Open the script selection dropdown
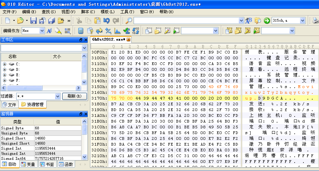The height and width of the screenshot is (171, 319). [x=215, y=31]
